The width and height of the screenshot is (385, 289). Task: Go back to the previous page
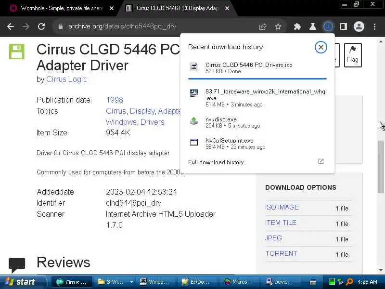click(x=11, y=26)
